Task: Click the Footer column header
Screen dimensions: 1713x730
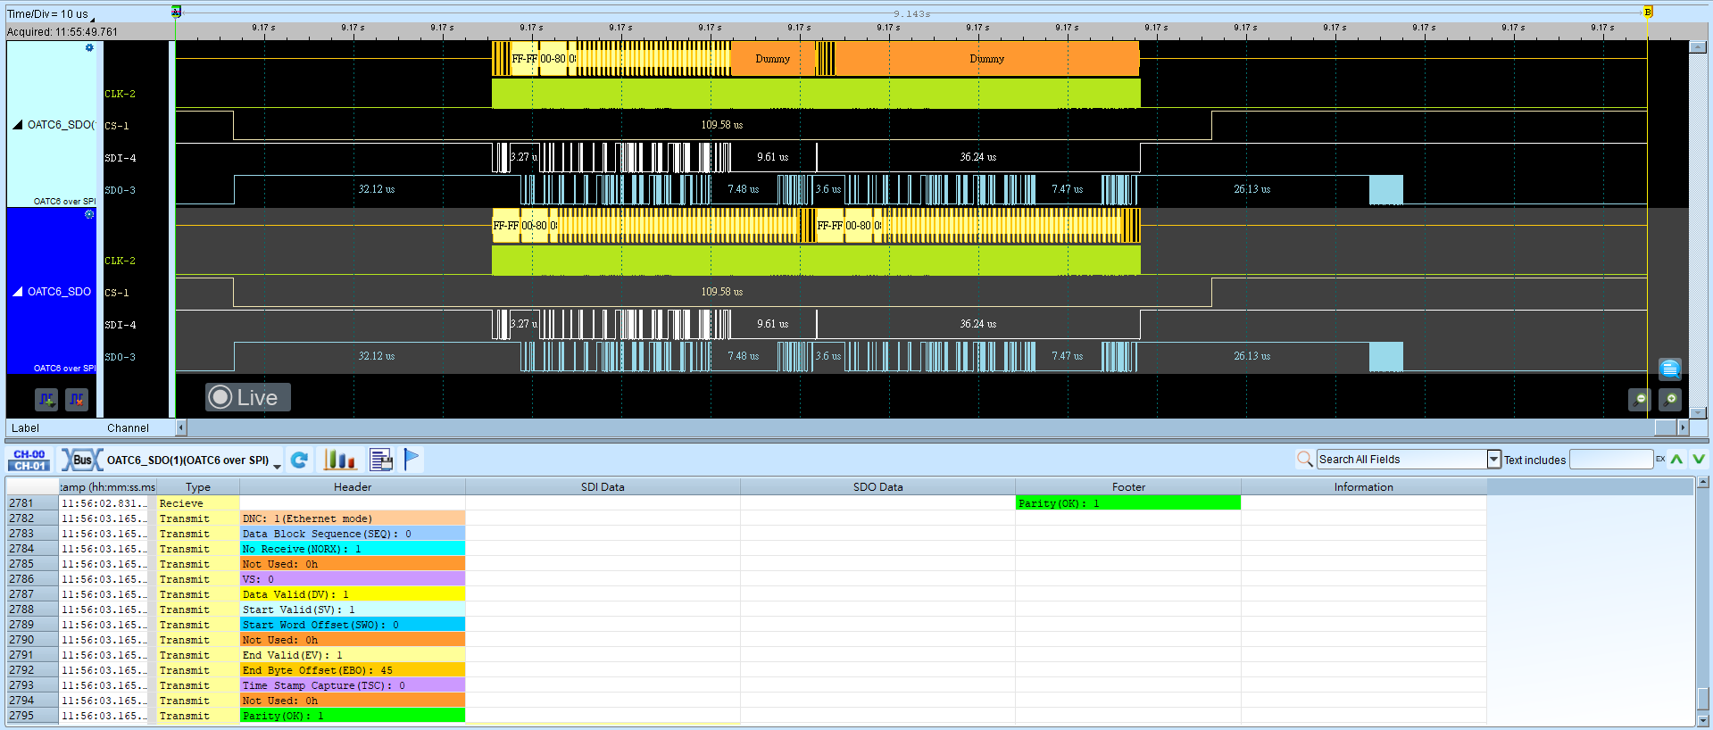Action: pyautogui.click(x=1128, y=486)
